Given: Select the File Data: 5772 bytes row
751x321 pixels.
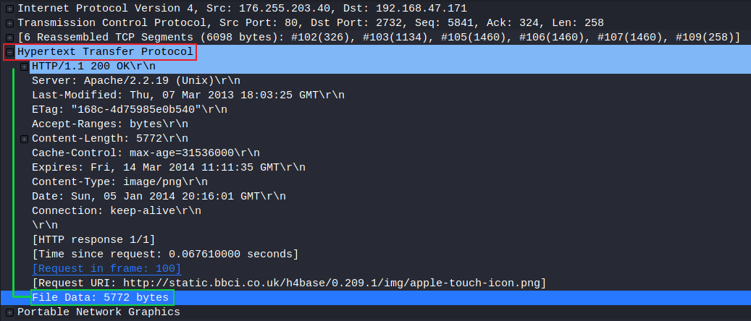Looking at the screenshot, I should tap(375, 298).
